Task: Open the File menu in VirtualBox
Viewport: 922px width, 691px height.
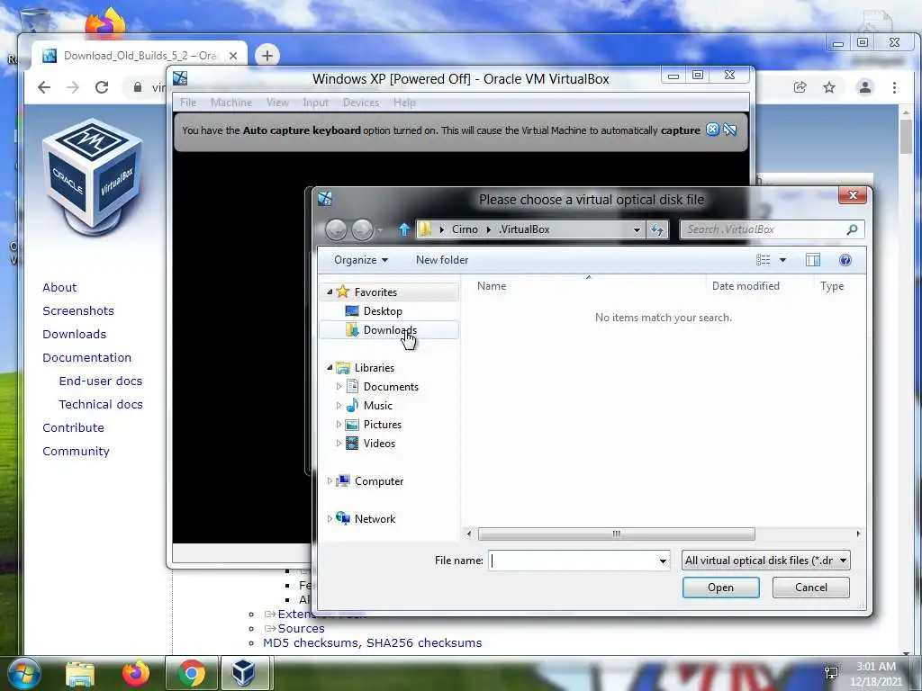Action: (x=188, y=103)
